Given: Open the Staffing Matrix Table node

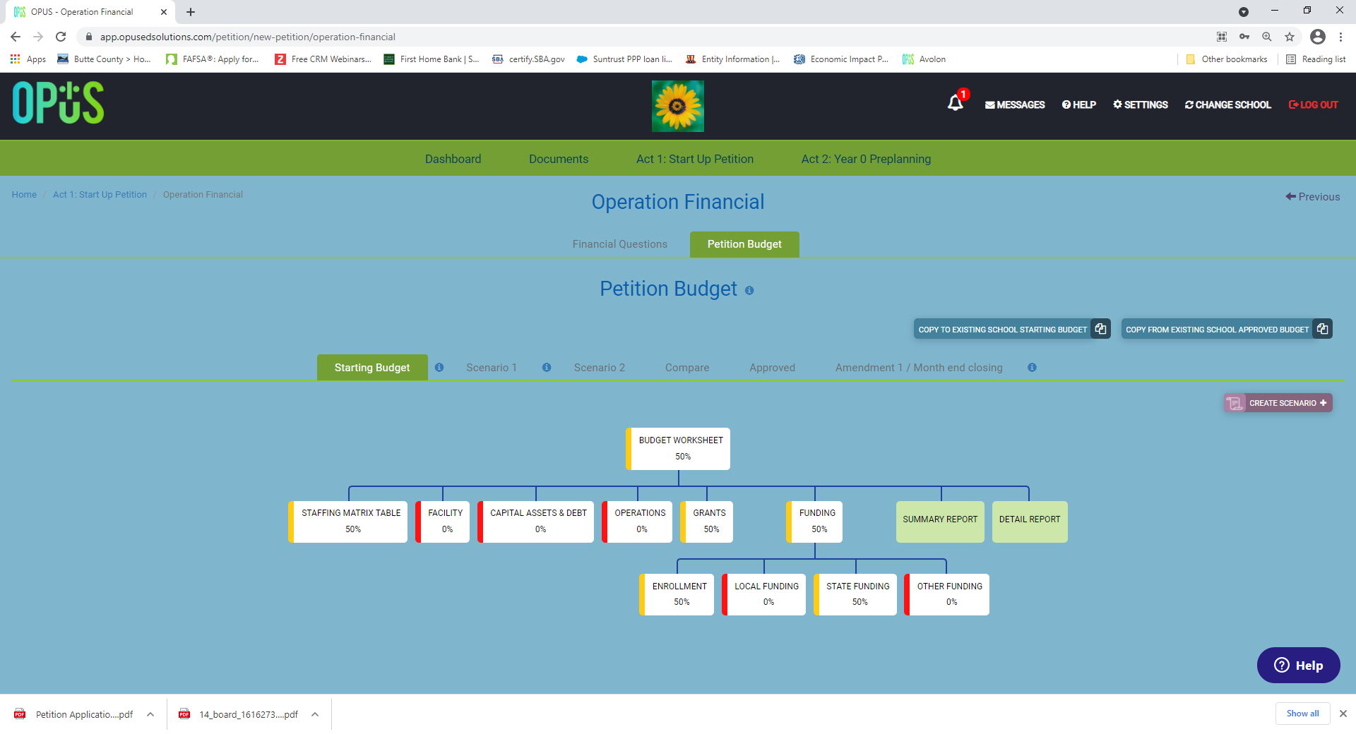Looking at the screenshot, I should pyautogui.click(x=348, y=522).
